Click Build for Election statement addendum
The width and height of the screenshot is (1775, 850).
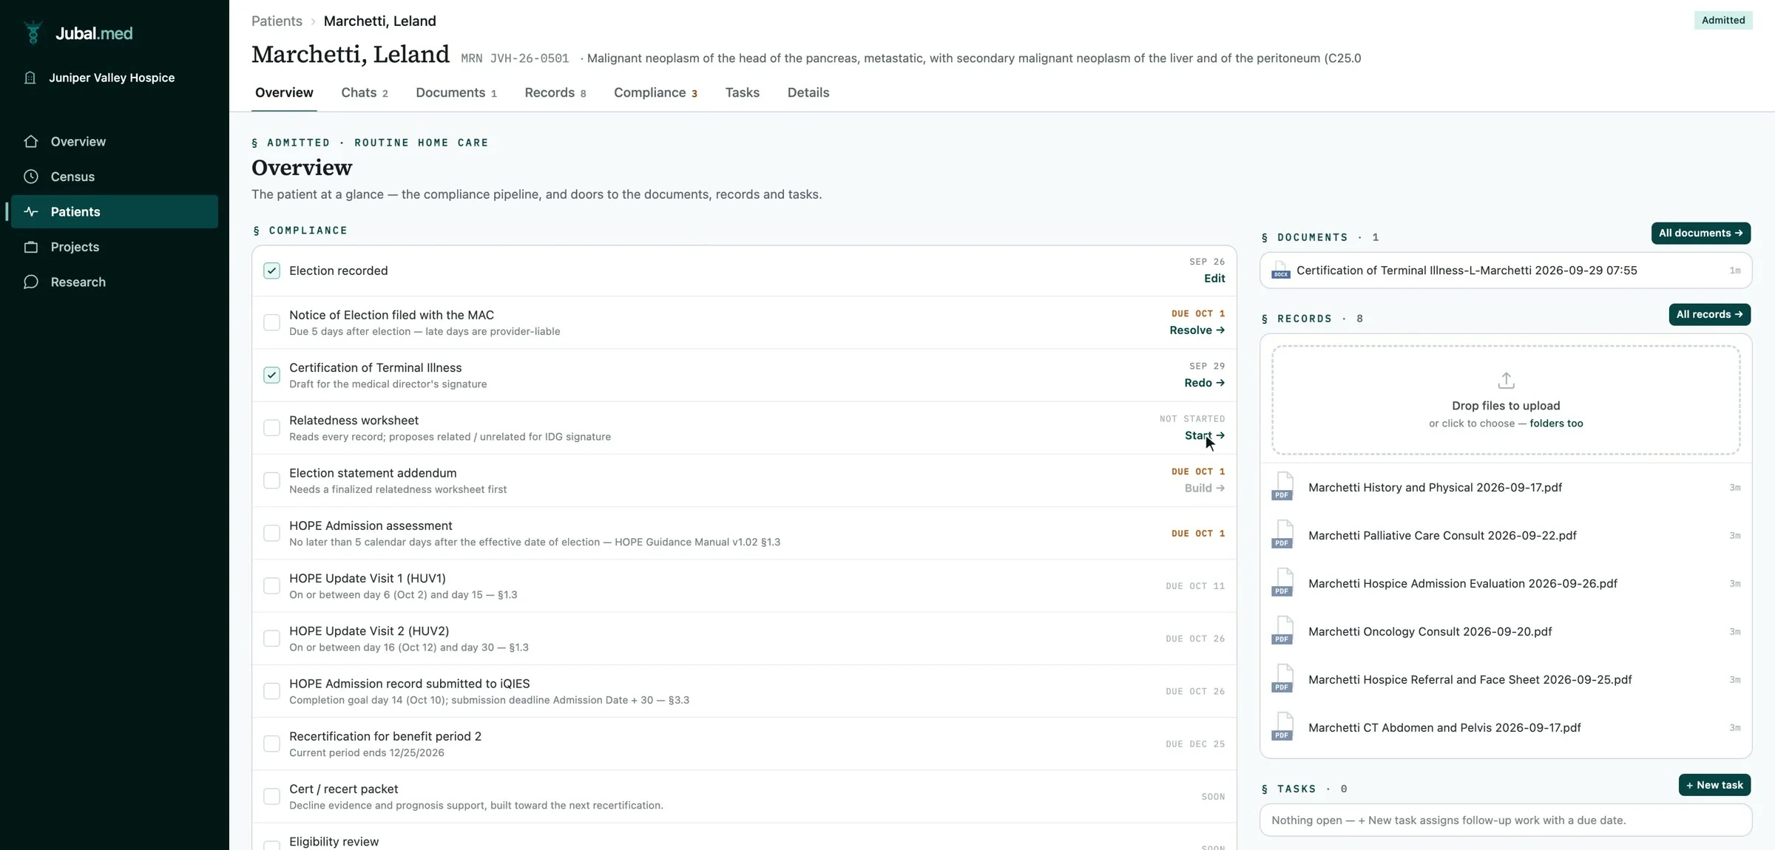pos(1204,488)
